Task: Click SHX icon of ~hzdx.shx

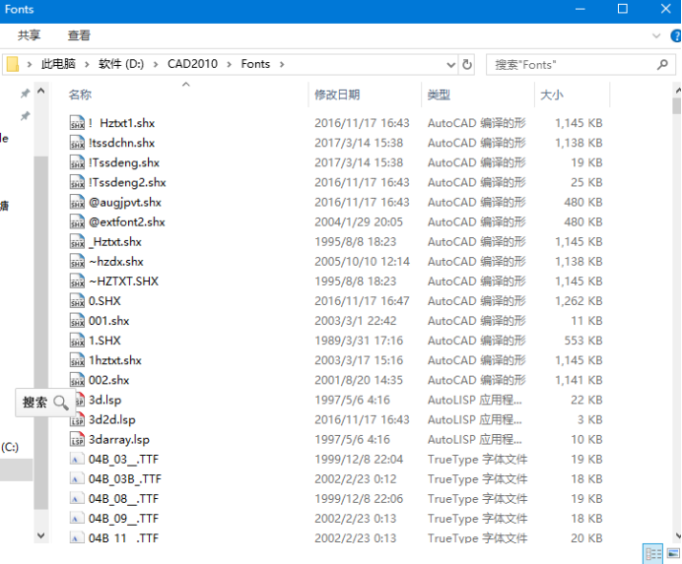Action: (77, 261)
